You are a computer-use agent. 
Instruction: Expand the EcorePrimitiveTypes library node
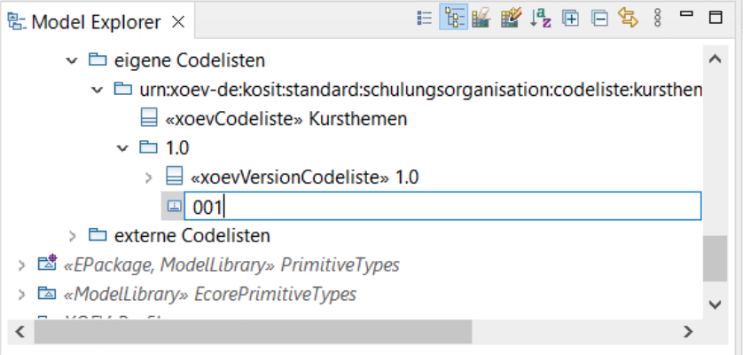pyautogui.click(x=21, y=295)
